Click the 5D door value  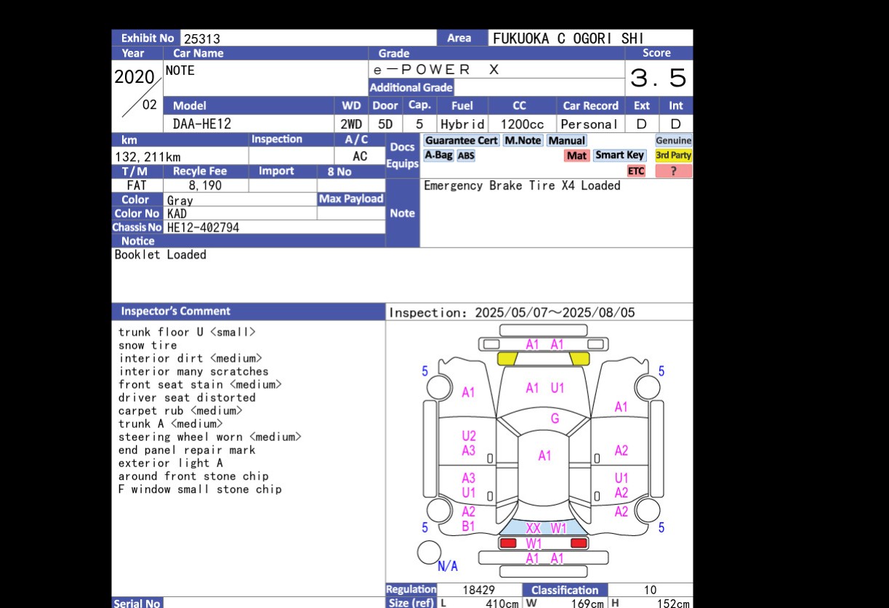385,124
